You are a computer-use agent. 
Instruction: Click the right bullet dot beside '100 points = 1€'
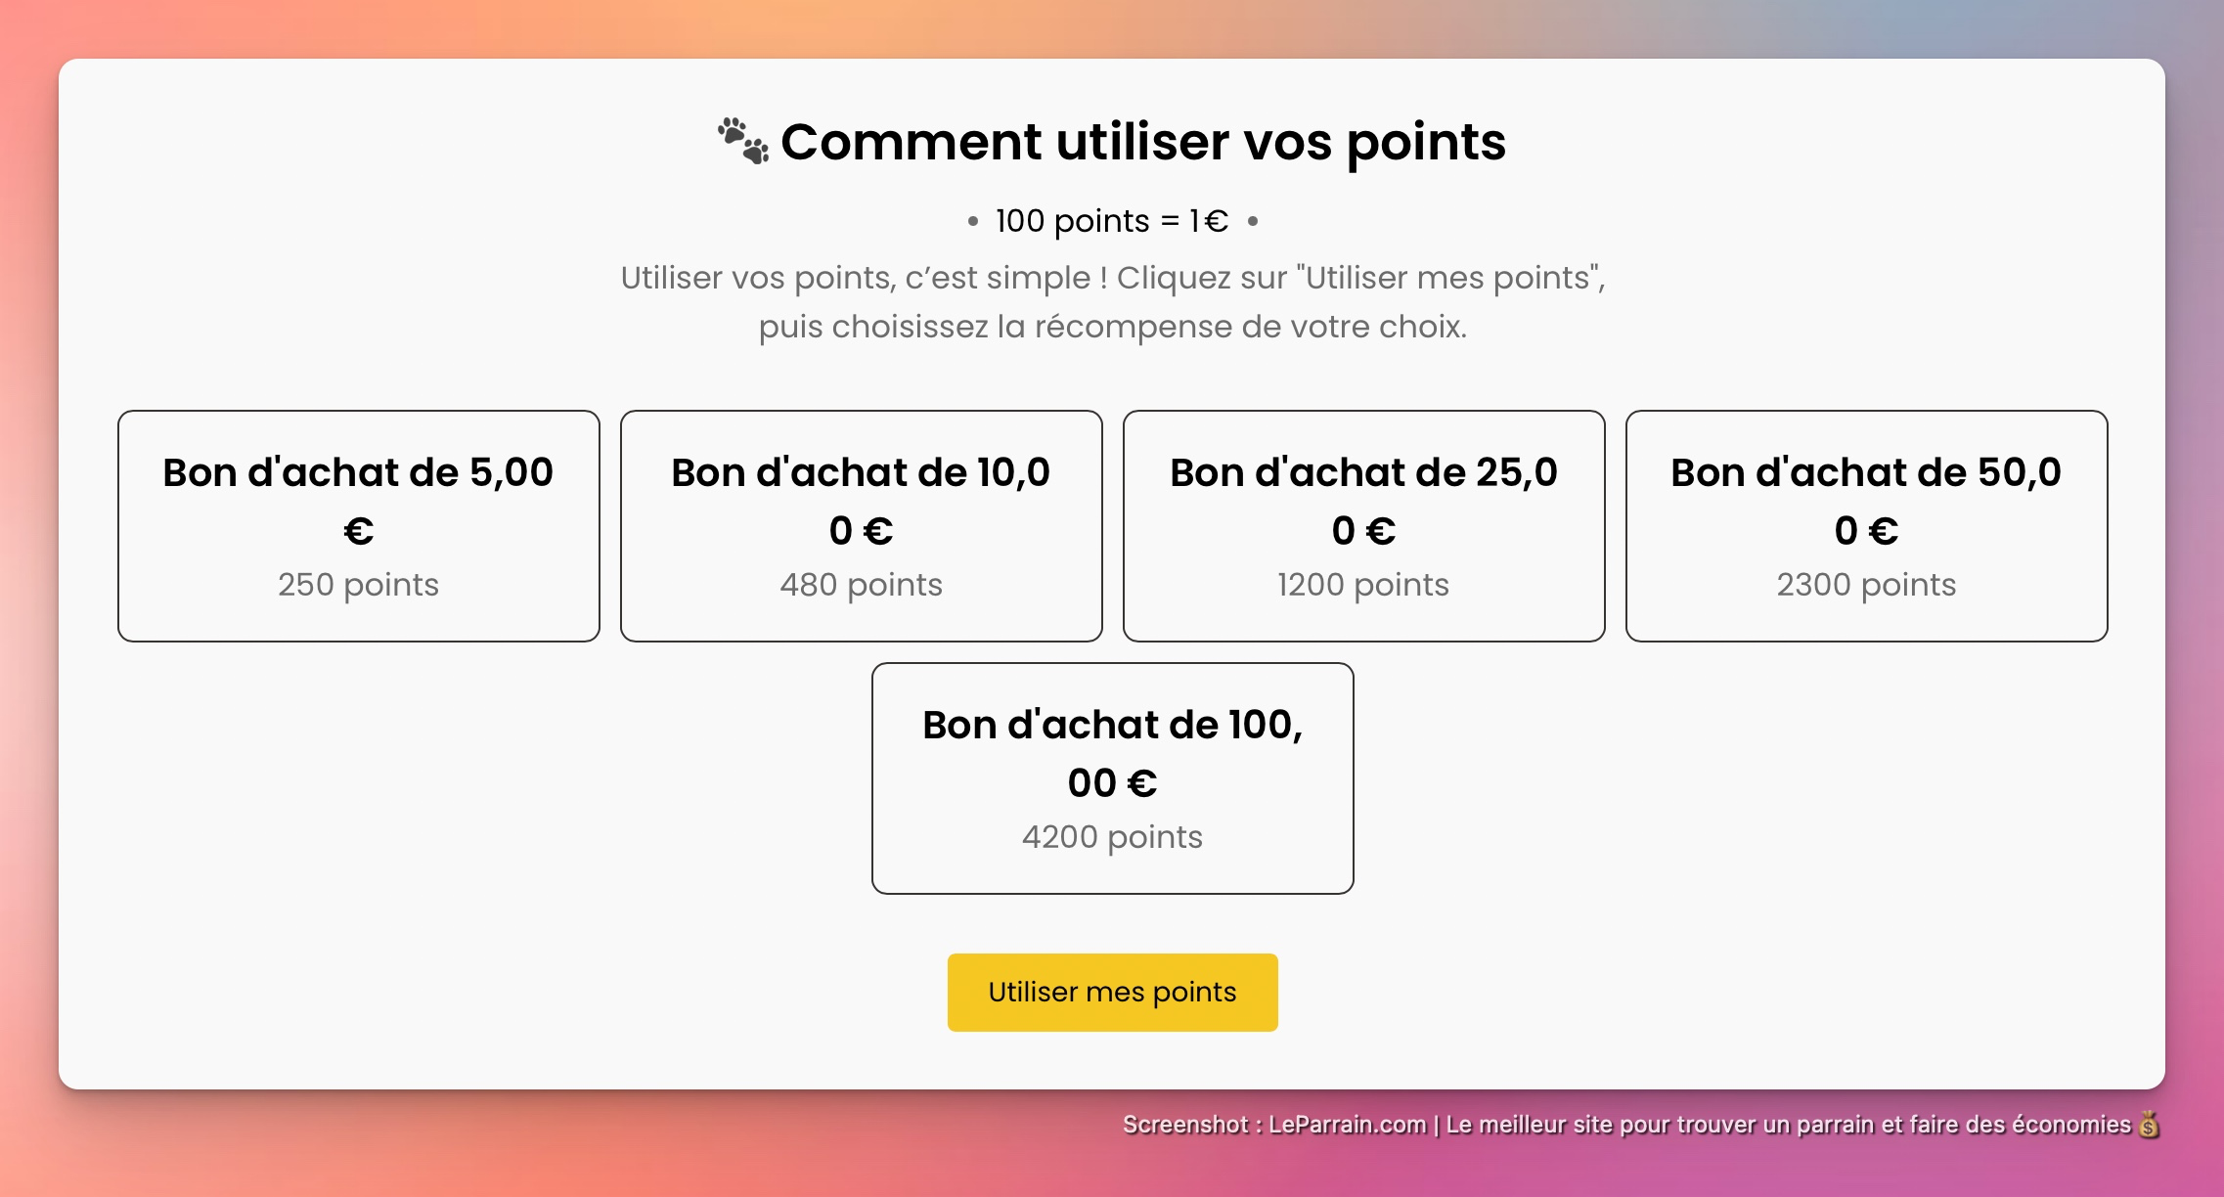(1253, 223)
